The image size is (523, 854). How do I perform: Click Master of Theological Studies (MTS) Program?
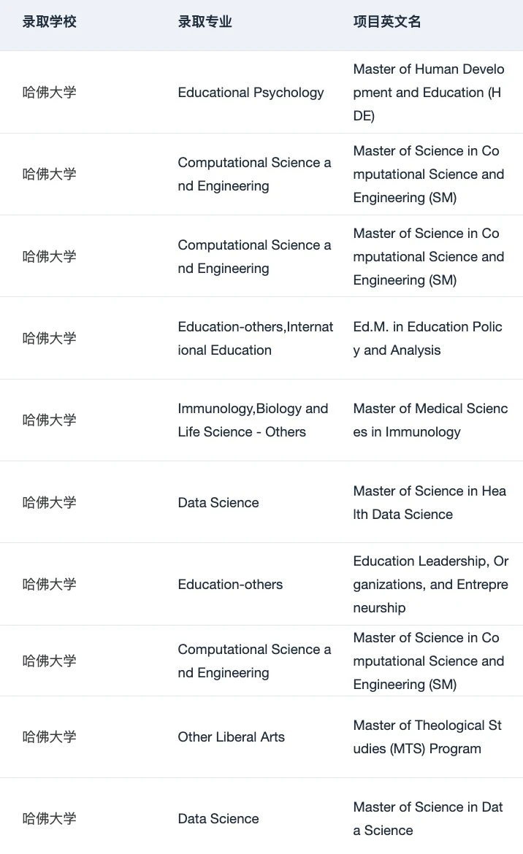[x=427, y=737]
